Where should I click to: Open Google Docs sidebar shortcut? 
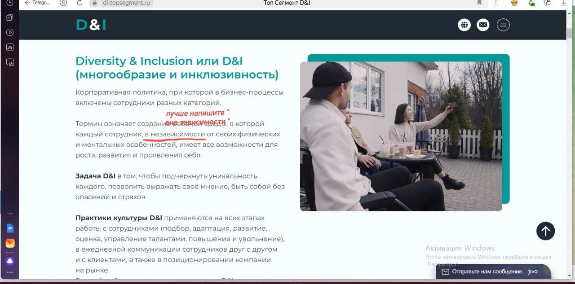coord(10,228)
